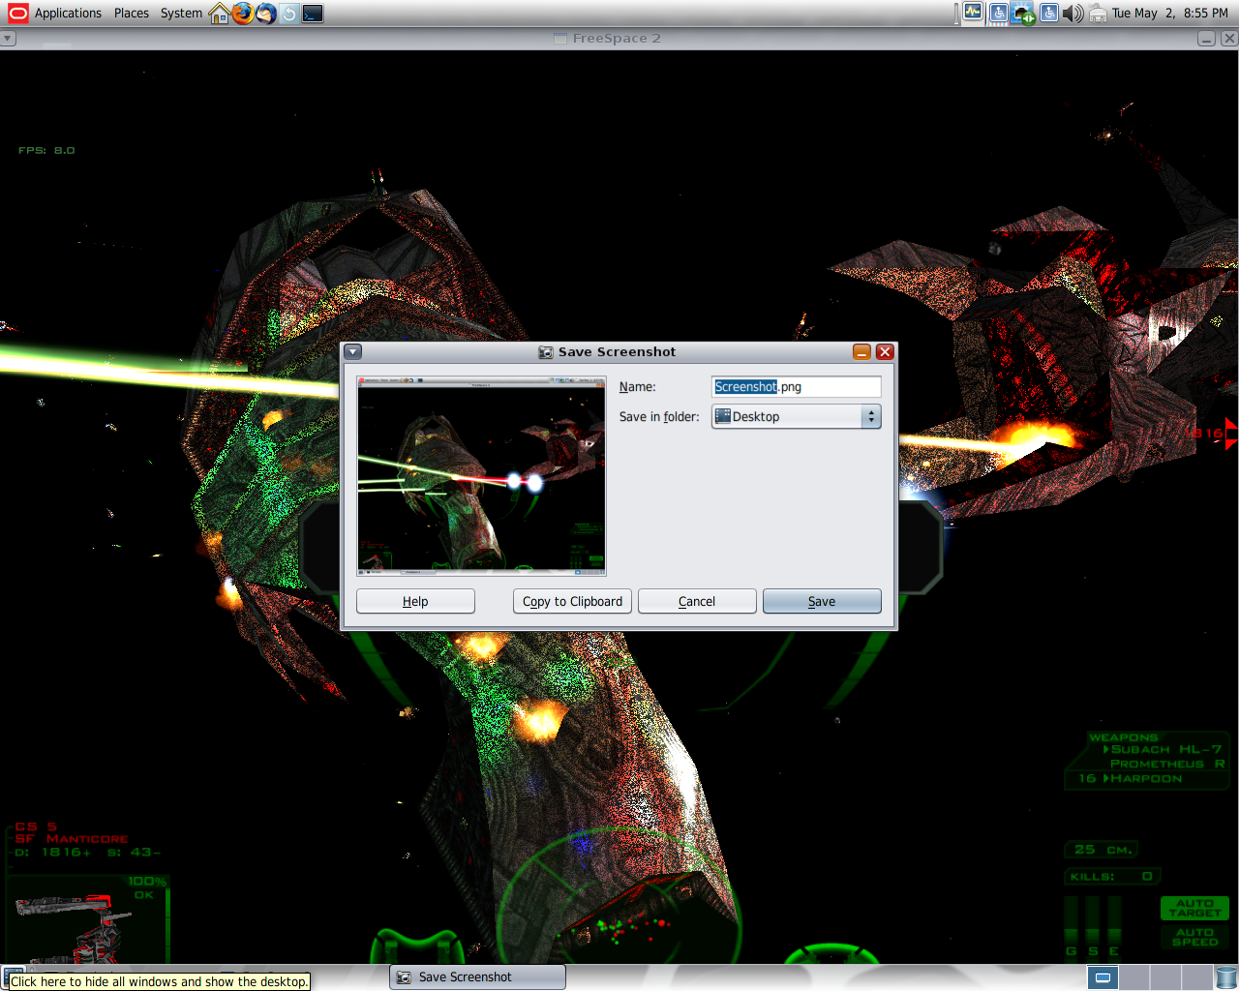The image size is (1239, 991).
Task: Open the Places menu
Action: tap(132, 14)
